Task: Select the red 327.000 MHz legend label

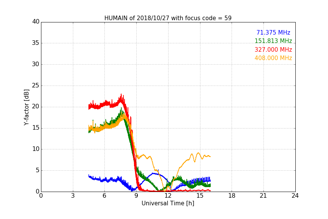Action: [x=273, y=50]
